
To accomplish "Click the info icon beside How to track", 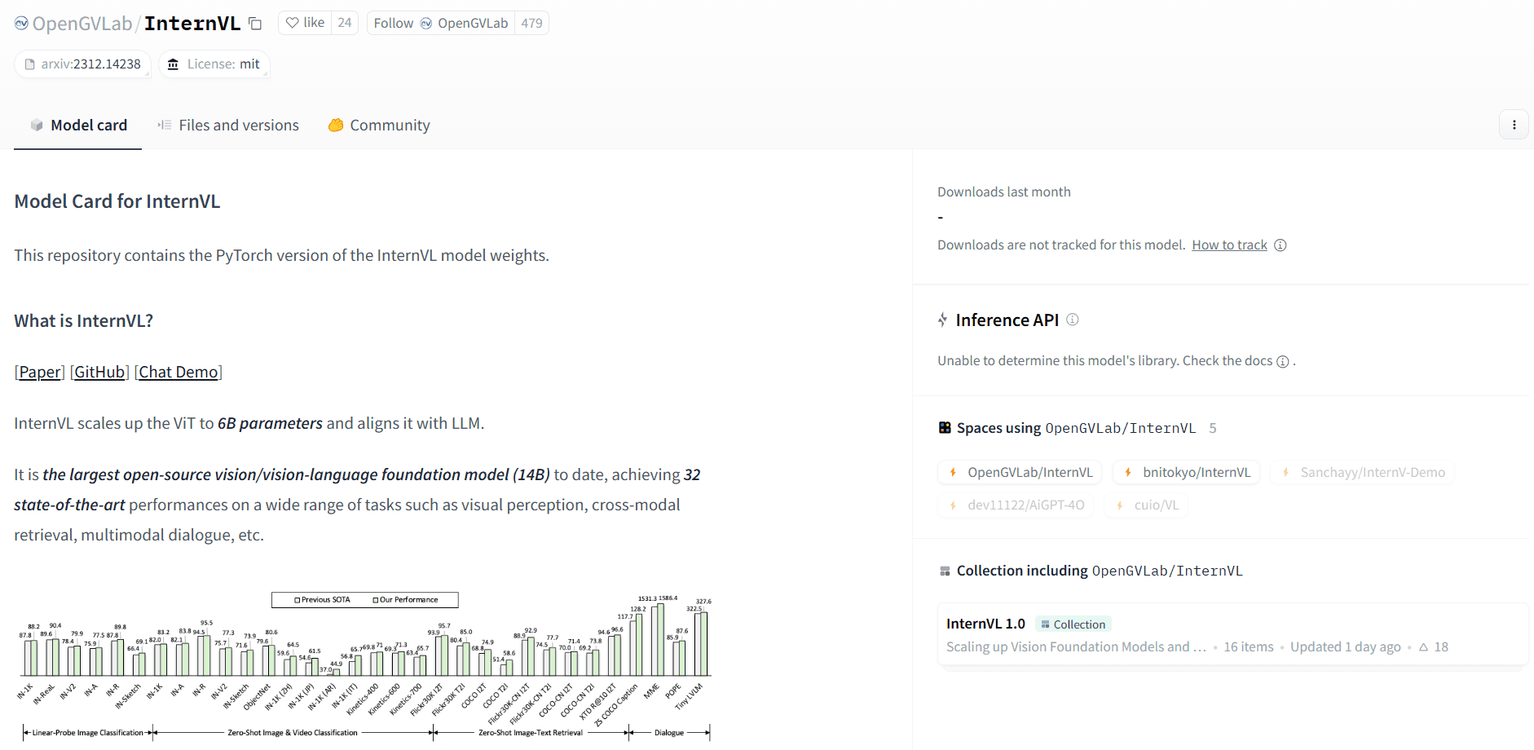I will pyautogui.click(x=1281, y=245).
